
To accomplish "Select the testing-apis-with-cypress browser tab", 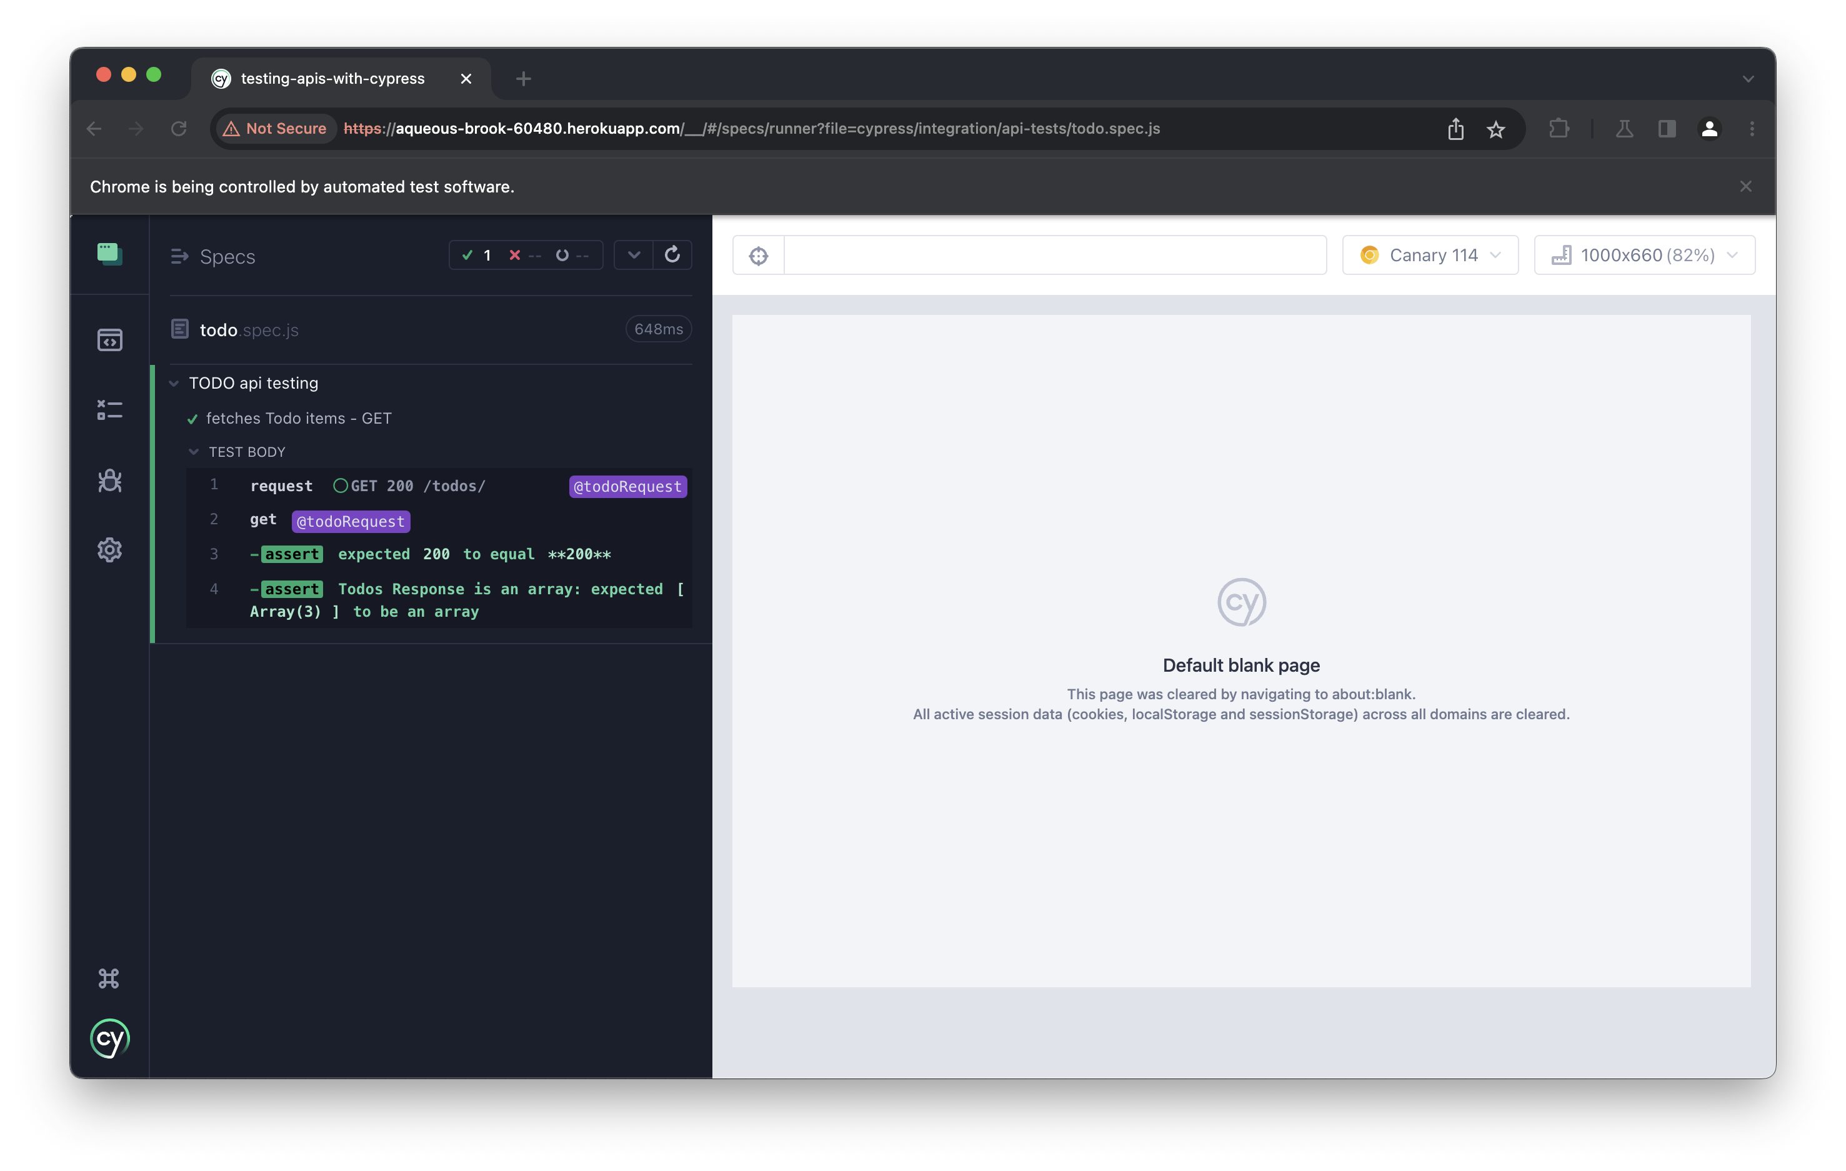I will pos(332,78).
